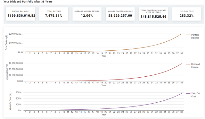This screenshot has width=205, height=119.
Task: Select the Total Dividend Payments value $48,815,525.46
Action: 153,17
